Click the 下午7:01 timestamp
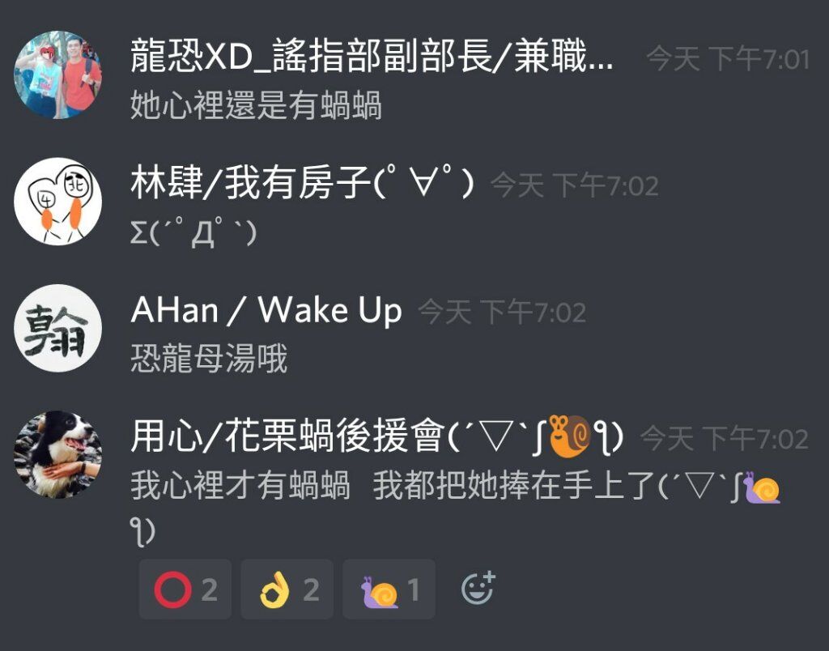Image resolution: width=829 pixels, height=651 pixels. (728, 58)
